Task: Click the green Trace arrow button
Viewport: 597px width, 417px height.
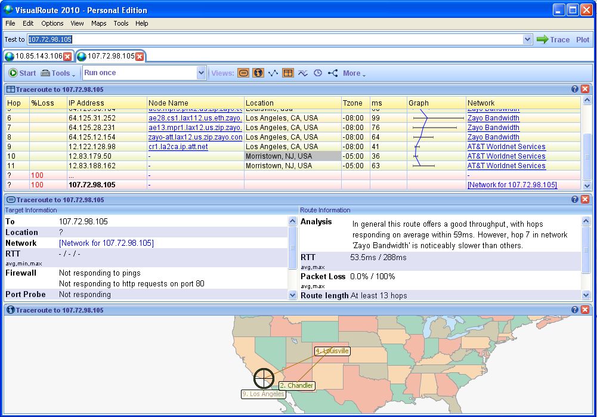Action: [x=553, y=39]
